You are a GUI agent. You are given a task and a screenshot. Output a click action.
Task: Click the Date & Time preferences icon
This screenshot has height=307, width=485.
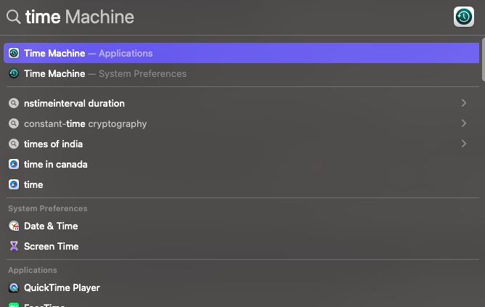coord(14,226)
